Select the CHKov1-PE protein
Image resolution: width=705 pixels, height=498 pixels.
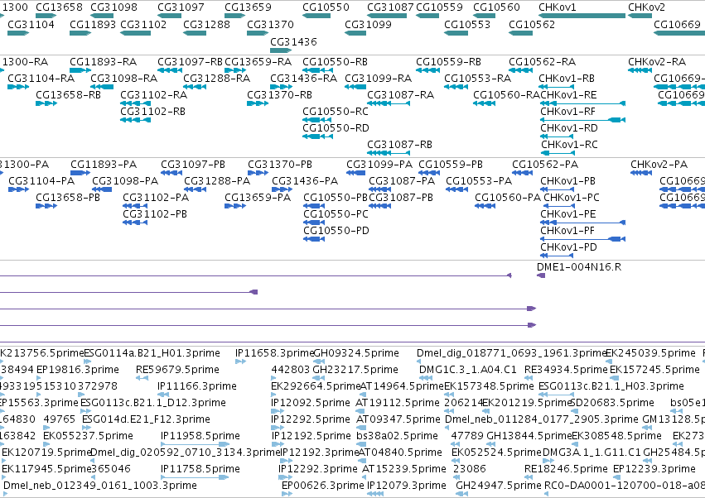[x=582, y=223]
